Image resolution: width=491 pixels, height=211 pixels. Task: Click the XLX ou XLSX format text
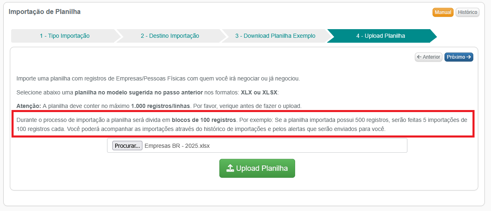click(259, 93)
